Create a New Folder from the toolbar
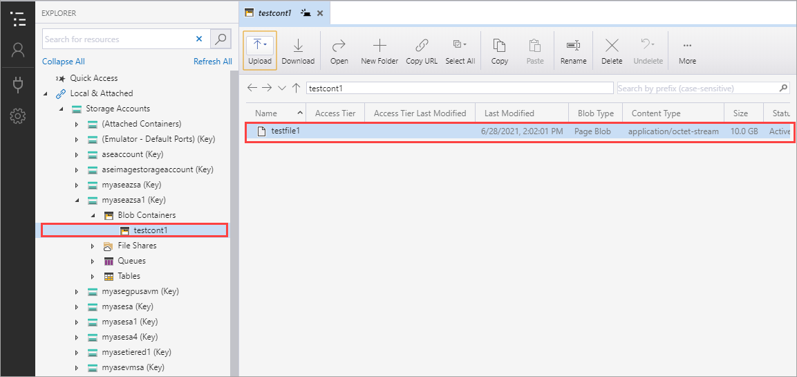Screen dimensions: 797x377 click(x=379, y=50)
